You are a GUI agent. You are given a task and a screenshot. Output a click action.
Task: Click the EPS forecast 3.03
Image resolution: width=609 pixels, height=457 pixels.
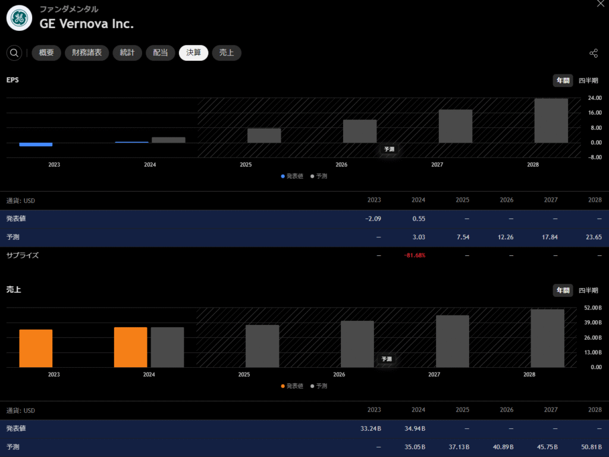419,237
